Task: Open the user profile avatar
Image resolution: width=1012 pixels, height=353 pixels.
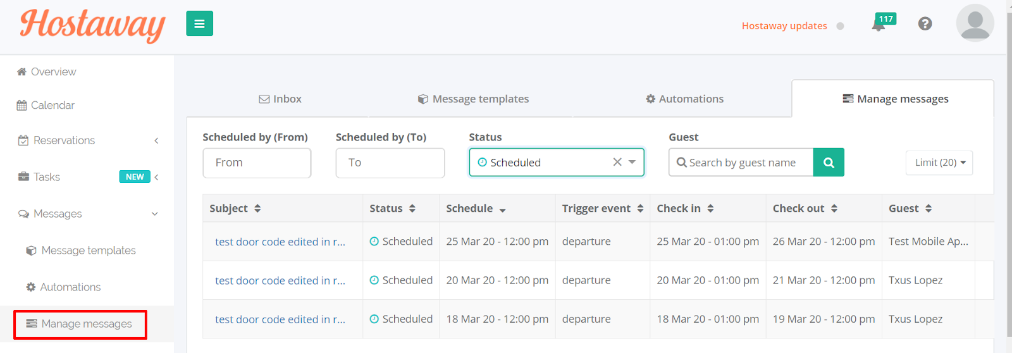Action: pos(975,23)
